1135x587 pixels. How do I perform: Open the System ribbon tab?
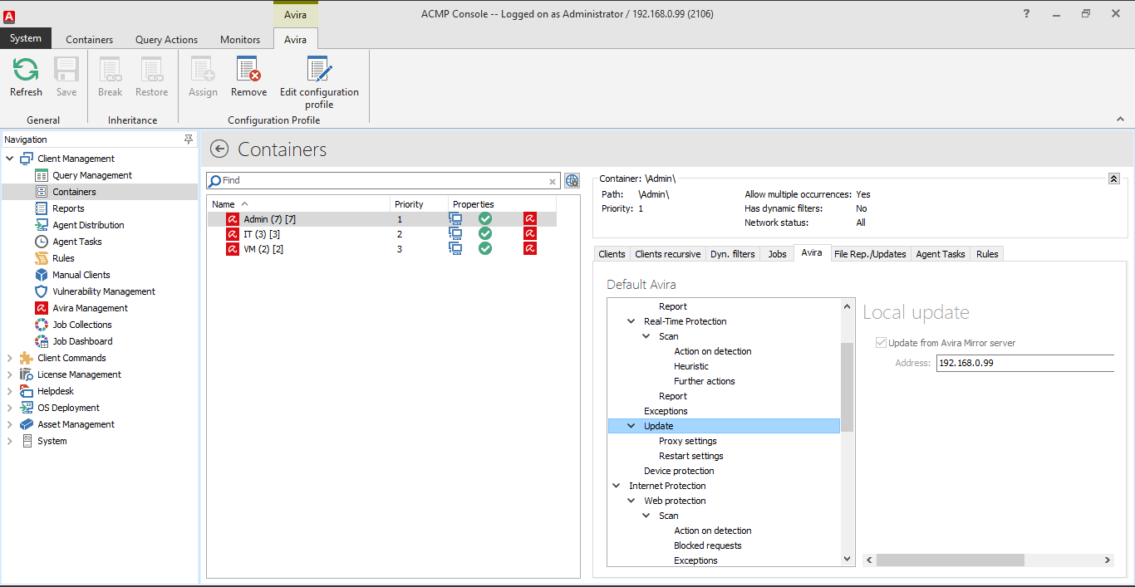point(26,38)
